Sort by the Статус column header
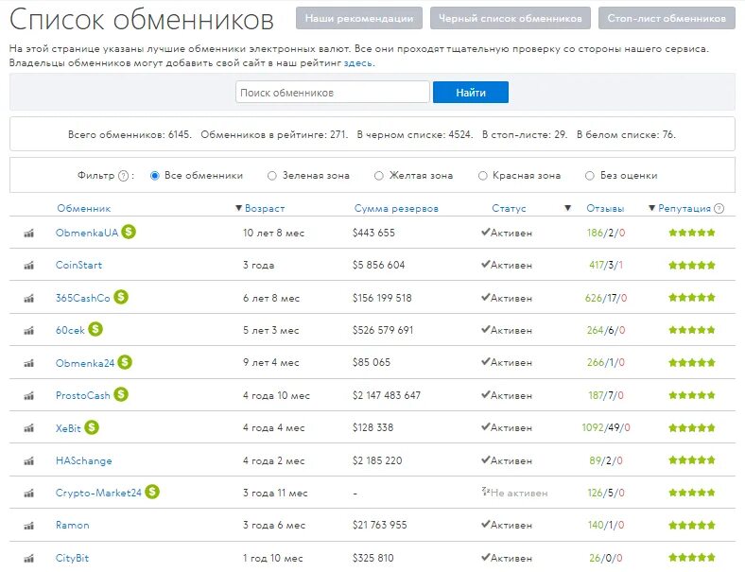Screen dimensions: 745x572 pos(509,208)
